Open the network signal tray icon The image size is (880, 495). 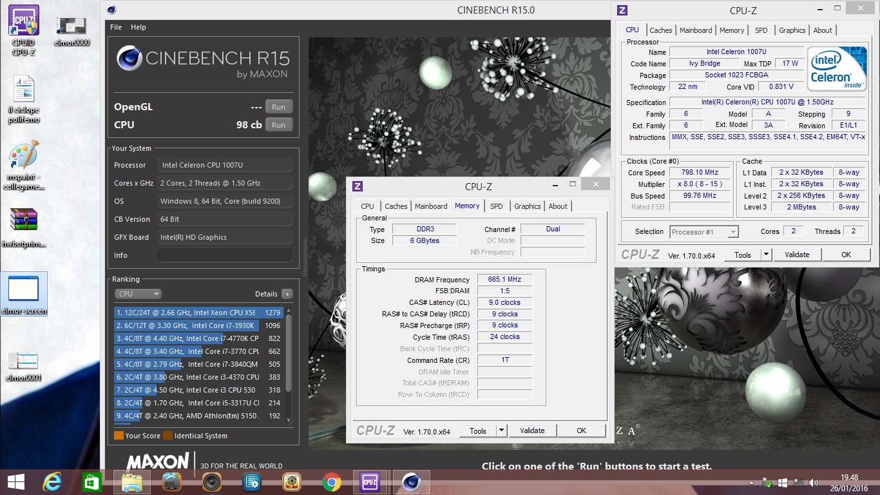point(798,482)
